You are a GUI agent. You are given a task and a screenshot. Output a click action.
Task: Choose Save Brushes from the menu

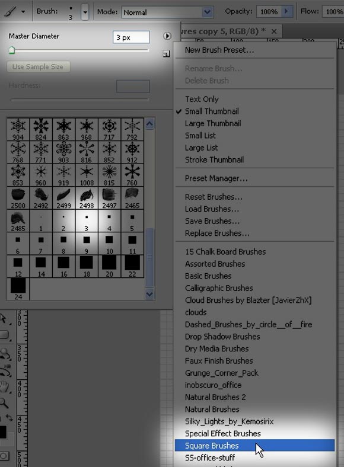[x=212, y=221]
